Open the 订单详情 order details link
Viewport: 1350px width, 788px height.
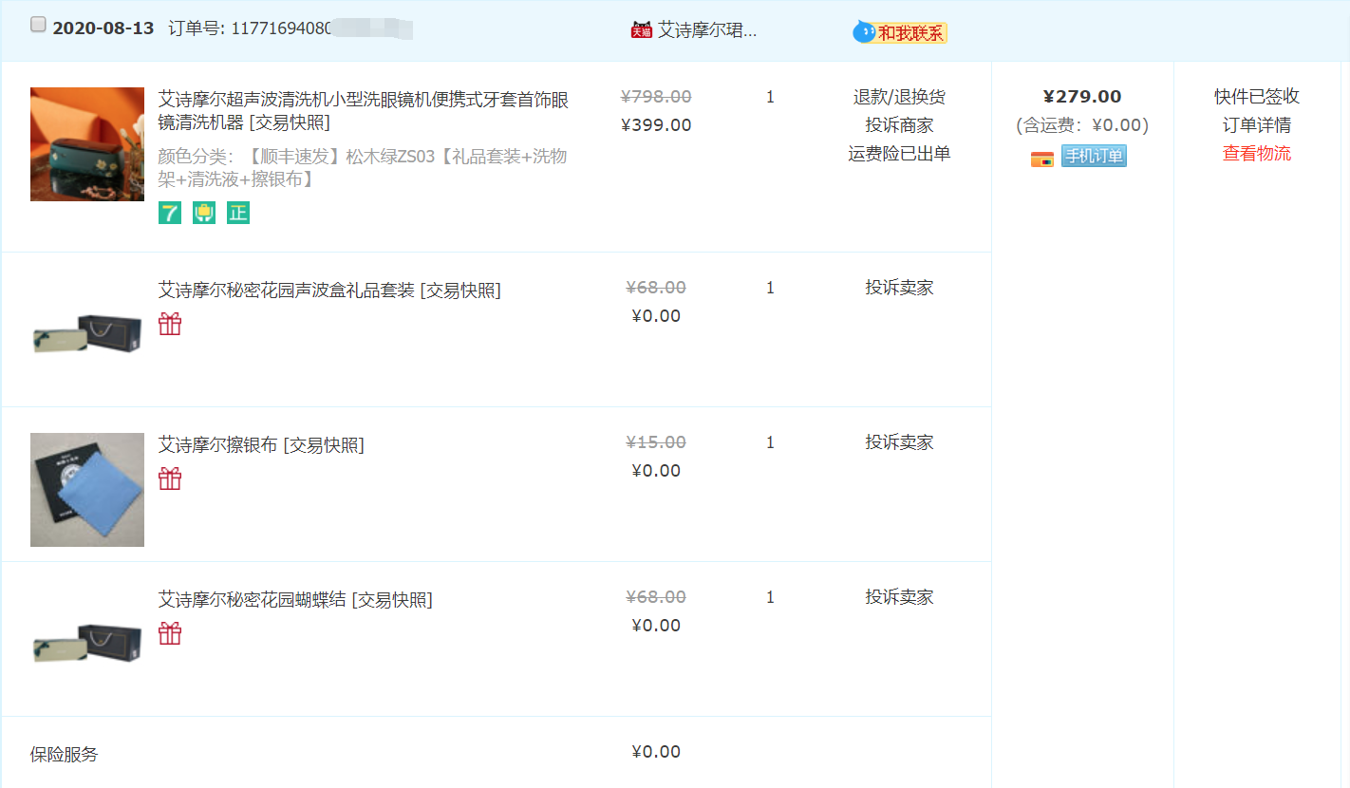point(1257,125)
